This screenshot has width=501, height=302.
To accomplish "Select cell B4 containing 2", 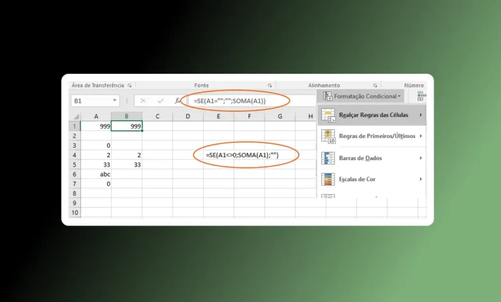I will [127, 155].
